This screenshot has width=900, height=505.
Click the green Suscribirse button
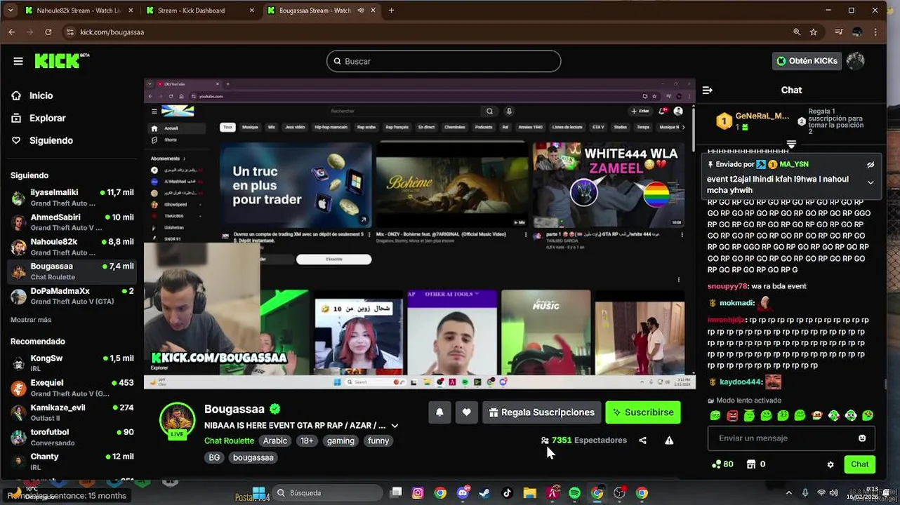pos(643,412)
